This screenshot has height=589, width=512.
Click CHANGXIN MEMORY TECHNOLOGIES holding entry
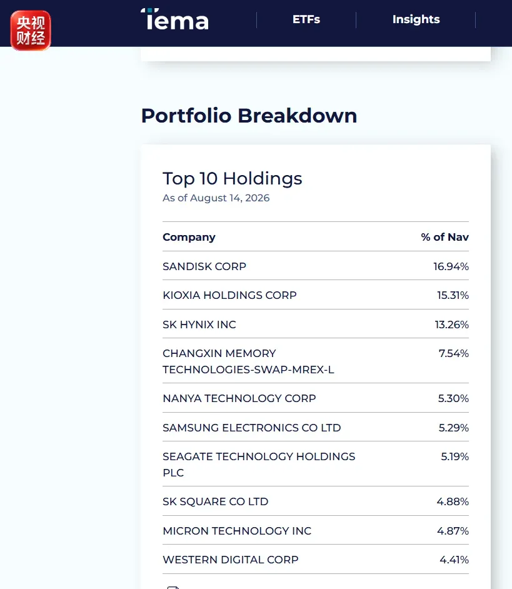click(x=248, y=361)
